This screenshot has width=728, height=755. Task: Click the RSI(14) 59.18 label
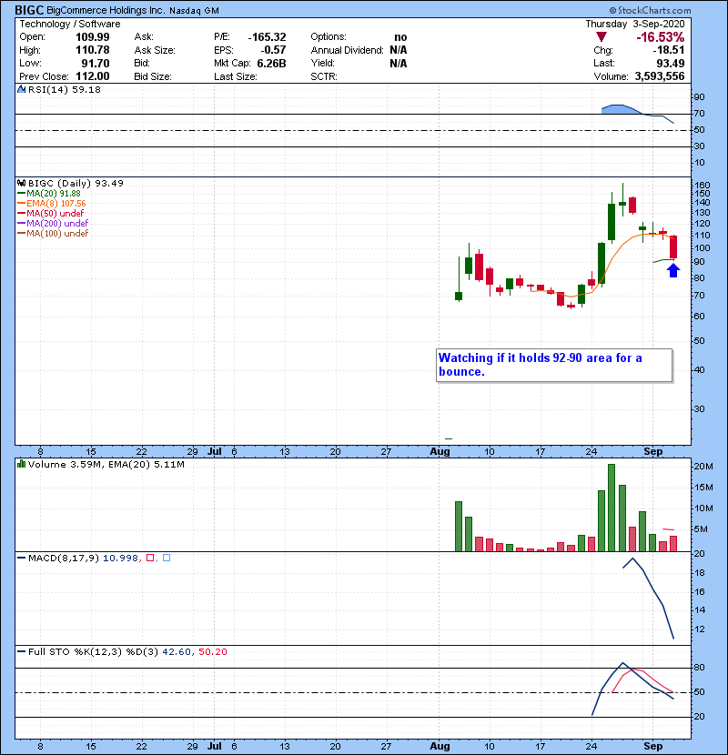[x=64, y=89]
